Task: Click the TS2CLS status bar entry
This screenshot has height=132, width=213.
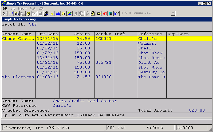Action: (155, 128)
